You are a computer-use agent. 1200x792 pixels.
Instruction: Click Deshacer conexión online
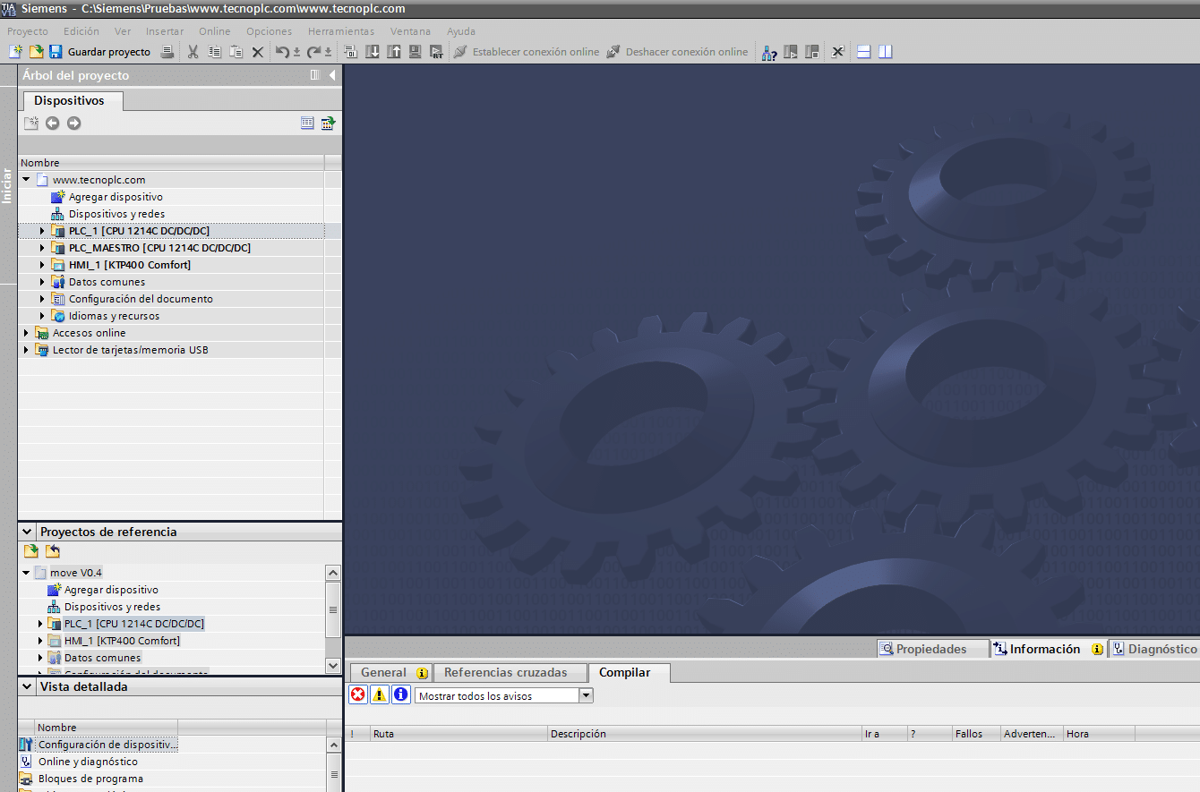pos(677,52)
